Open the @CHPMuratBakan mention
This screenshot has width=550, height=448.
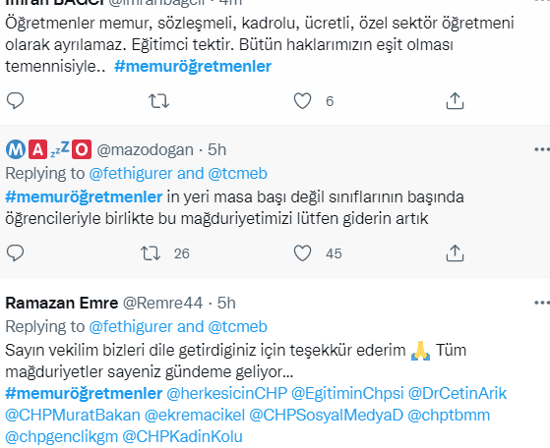coord(73,415)
